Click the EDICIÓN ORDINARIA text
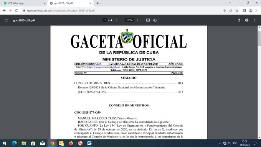 88,64
